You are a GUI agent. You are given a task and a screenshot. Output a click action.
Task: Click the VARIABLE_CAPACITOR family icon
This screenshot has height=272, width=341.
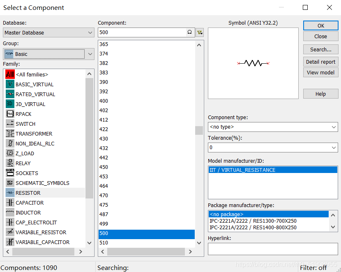coord(10,242)
